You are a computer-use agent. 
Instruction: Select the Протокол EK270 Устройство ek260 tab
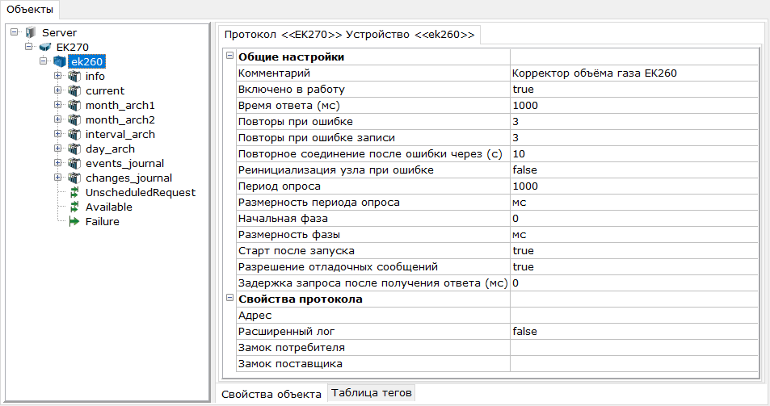pos(349,35)
